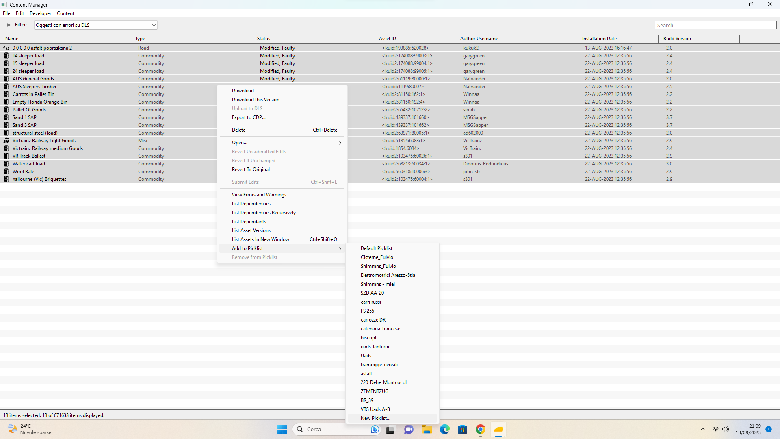The image size is (780, 439).
Task: Click the icon beside Sand 1 SAP
Action: pyautogui.click(x=6, y=117)
